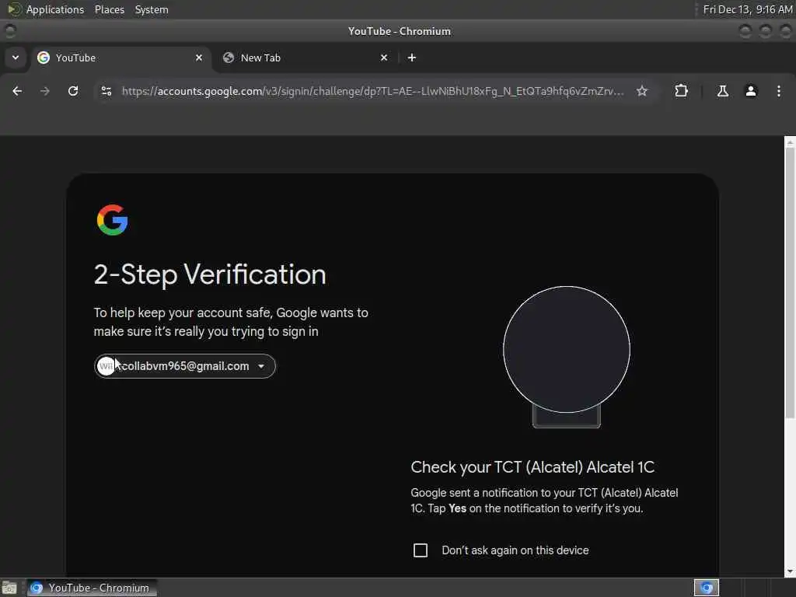
Task: Bookmark this page with the star icon
Action: tap(642, 91)
